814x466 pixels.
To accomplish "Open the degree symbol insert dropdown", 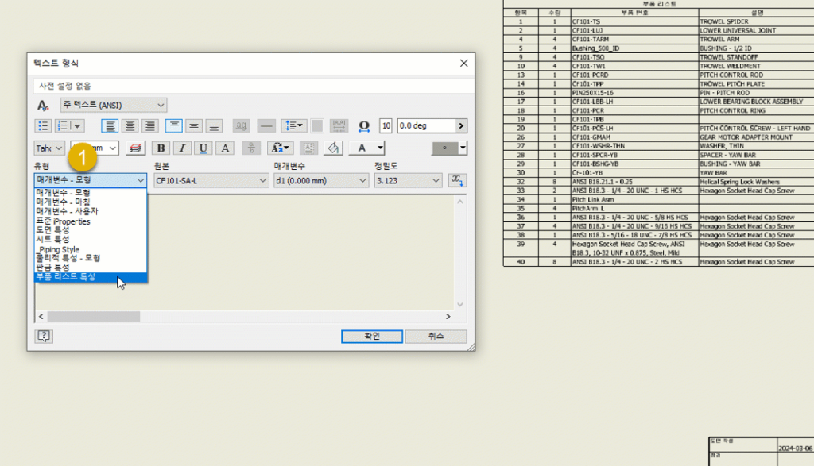I will [x=462, y=148].
